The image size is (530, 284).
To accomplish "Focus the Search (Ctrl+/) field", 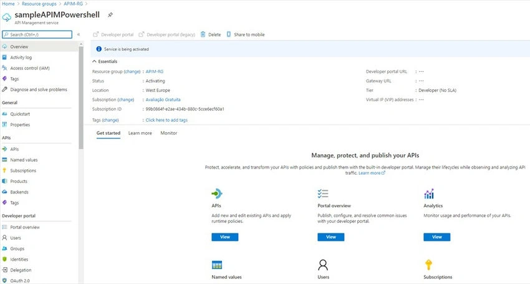I will (x=37, y=34).
